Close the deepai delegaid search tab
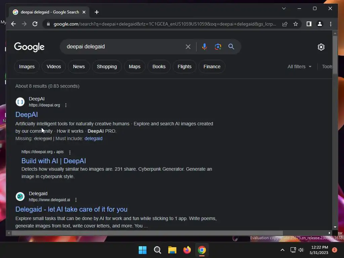 [84, 12]
